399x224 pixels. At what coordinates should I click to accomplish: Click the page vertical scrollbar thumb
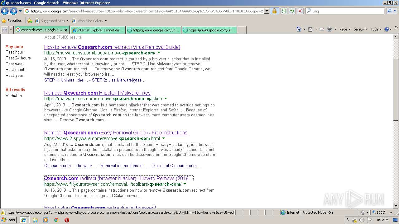tap(396, 89)
